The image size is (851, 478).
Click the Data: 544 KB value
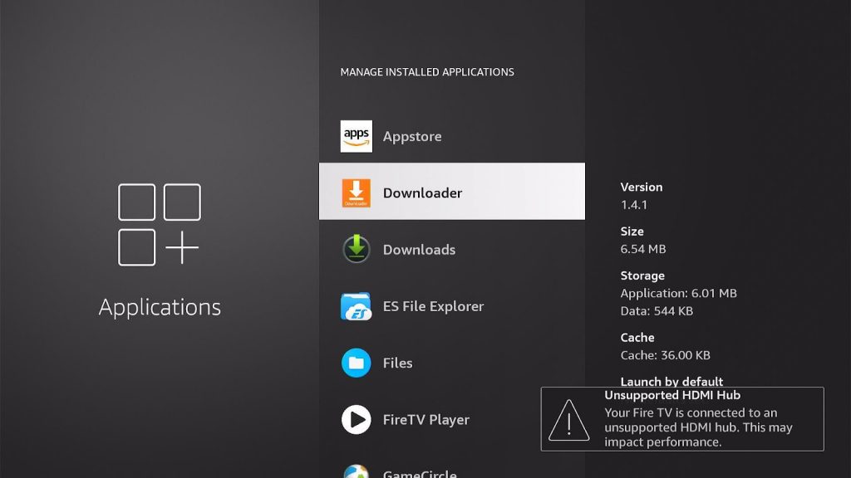tap(657, 311)
